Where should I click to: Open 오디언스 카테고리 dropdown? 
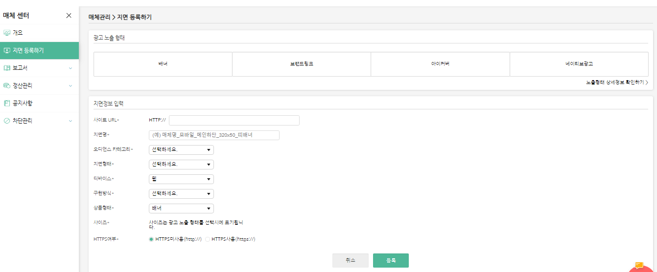181,150
